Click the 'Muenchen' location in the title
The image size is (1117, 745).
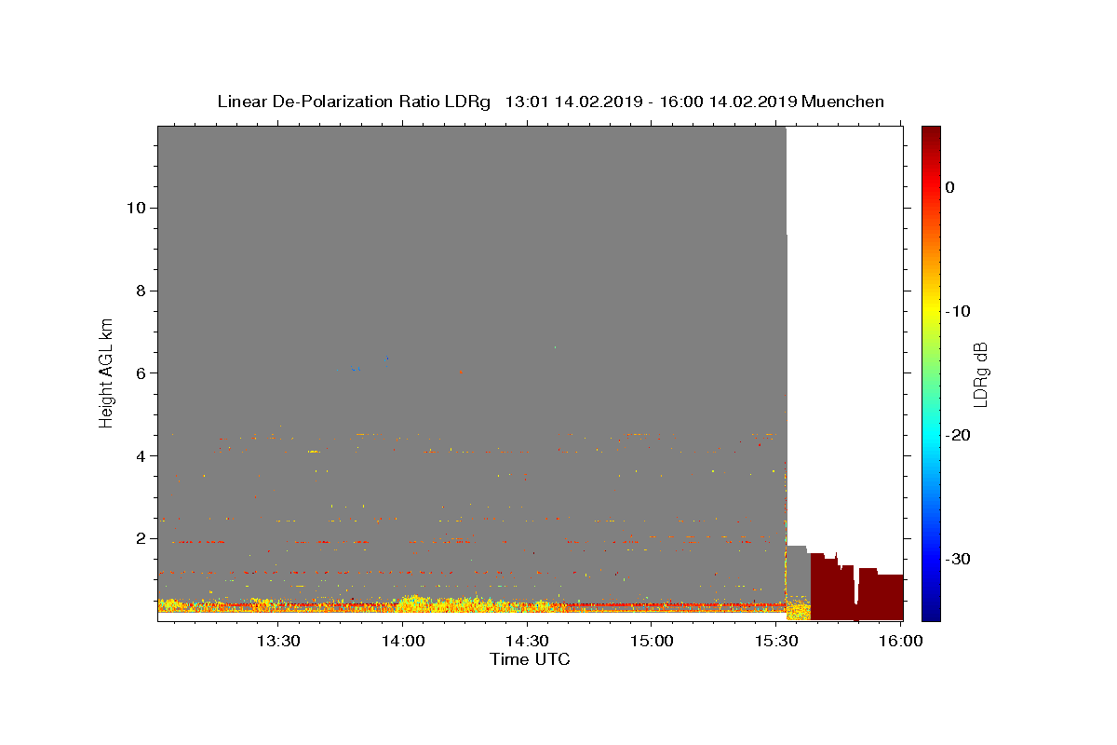pos(842,102)
